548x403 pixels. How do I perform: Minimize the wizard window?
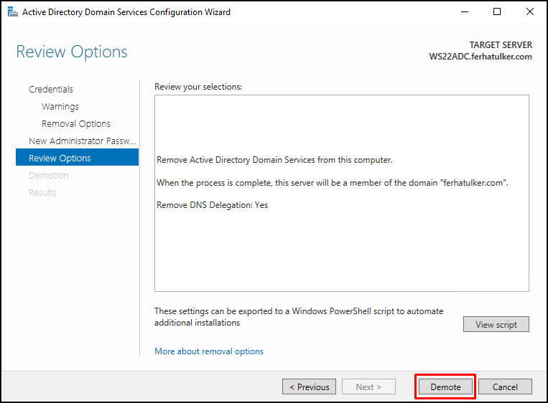pyautogui.click(x=465, y=12)
